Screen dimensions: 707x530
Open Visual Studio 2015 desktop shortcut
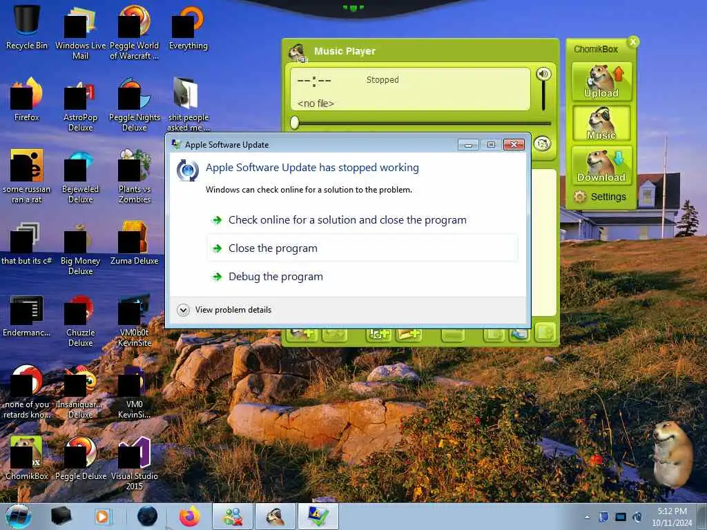[135, 463]
